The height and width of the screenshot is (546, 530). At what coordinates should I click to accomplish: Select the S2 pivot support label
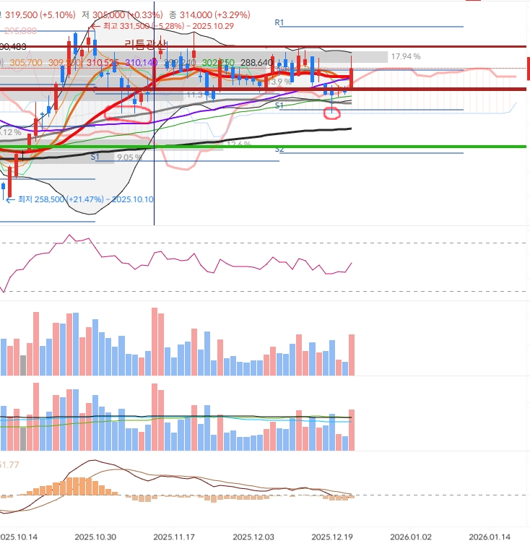pyautogui.click(x=279, y=149)
